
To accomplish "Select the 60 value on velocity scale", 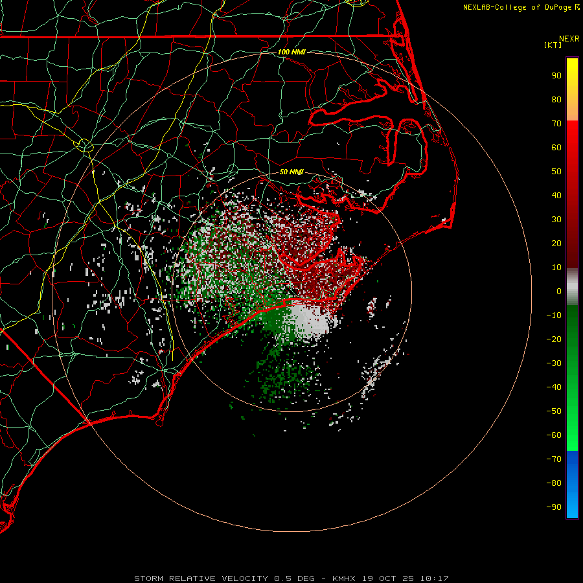I will 556,148.
